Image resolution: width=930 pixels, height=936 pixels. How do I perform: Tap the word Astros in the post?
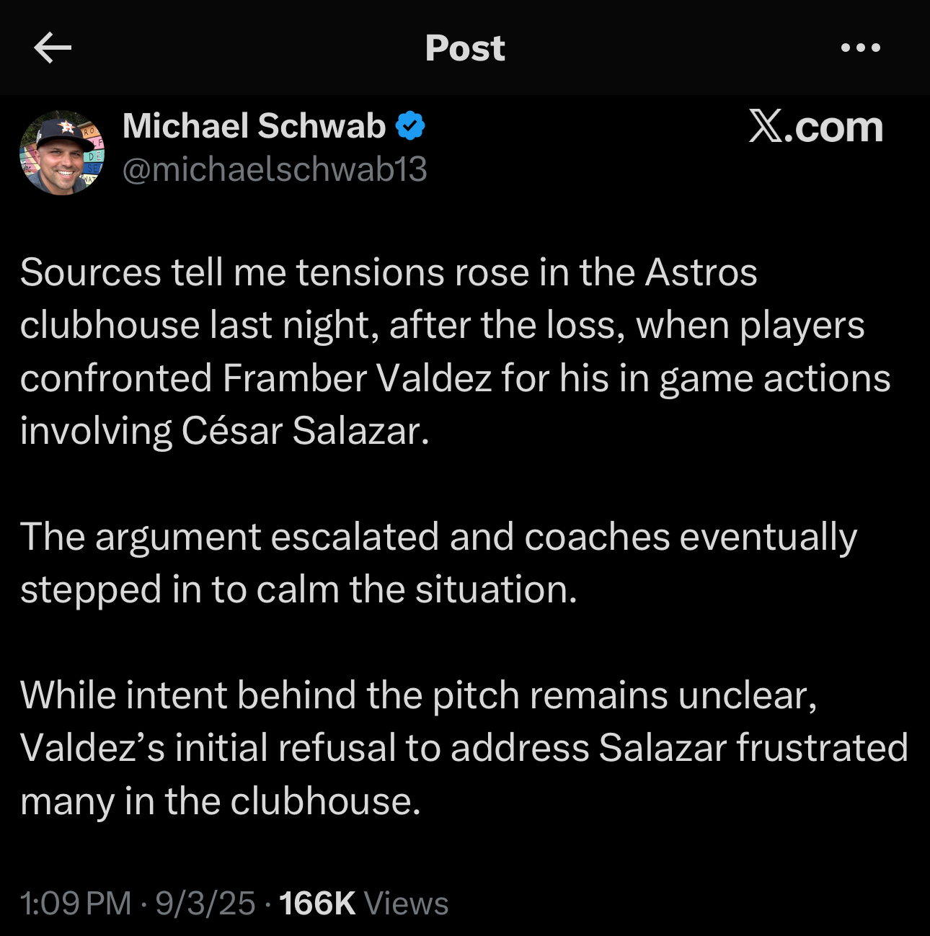tap(701, 272)
